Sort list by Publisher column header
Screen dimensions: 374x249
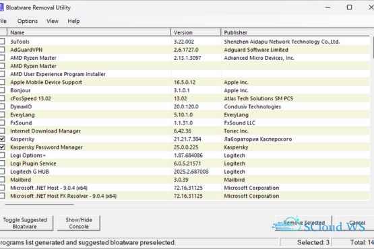(295, 32)
